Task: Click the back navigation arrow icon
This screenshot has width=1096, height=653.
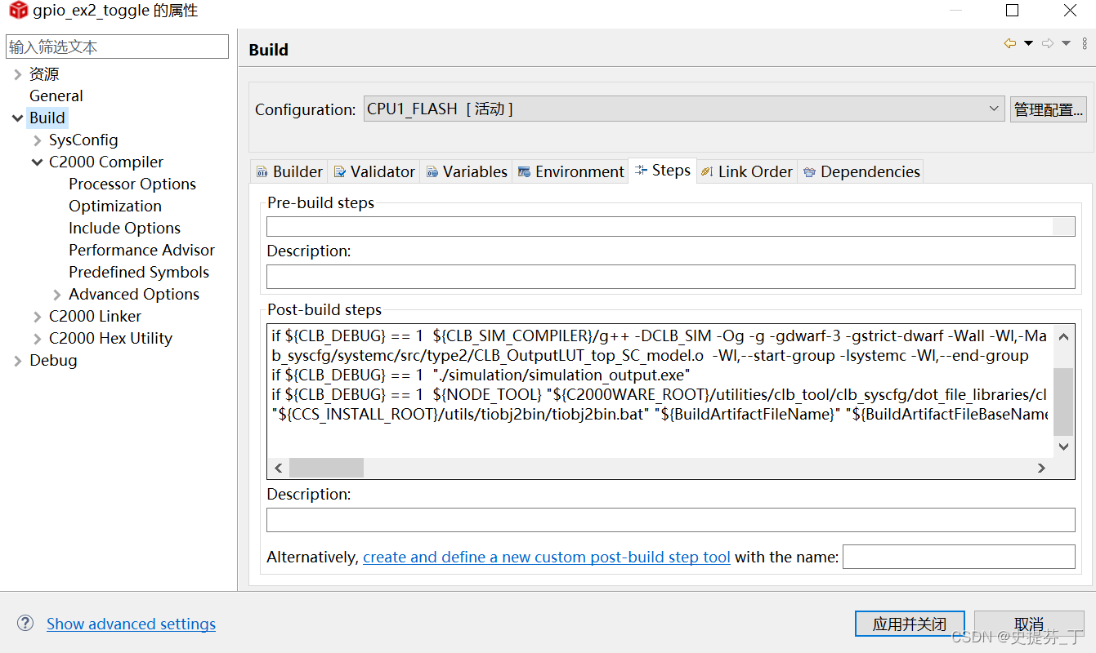Action: pos(1010,43)
